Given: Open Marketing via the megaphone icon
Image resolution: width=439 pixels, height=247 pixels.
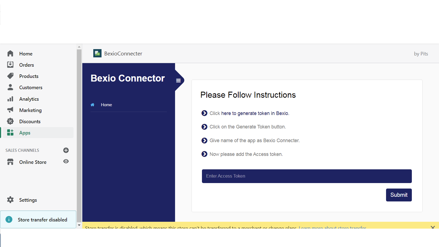Looking at the screenshot, I should click(10, 110).
